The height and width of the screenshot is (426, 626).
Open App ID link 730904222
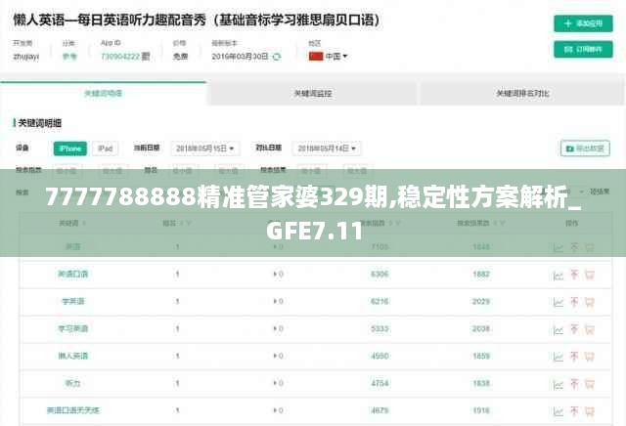(x=120, y=57)
